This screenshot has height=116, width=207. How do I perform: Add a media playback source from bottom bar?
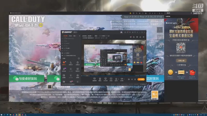click(x=111, y=79)
